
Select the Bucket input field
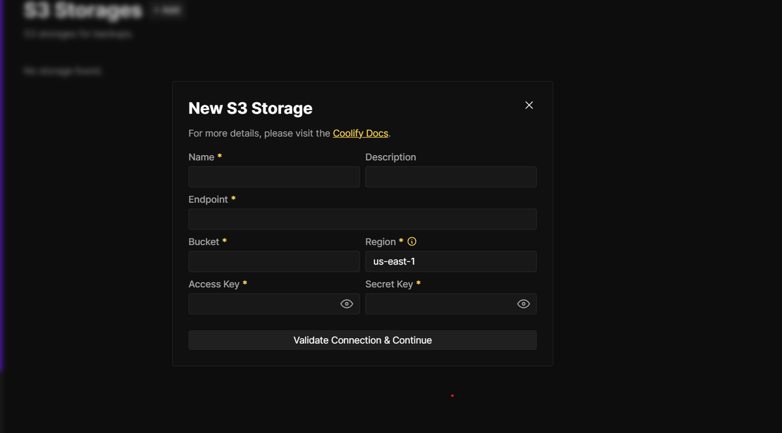[274, 261]
